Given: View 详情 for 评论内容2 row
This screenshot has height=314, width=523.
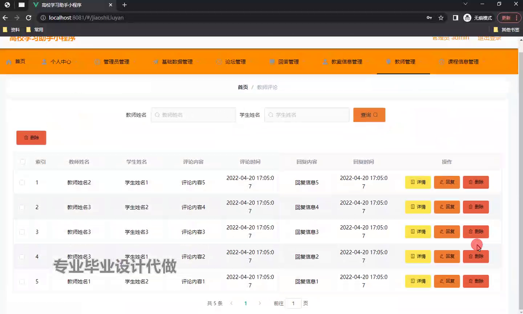Looking at the screenshot, I should coord(418,256).
